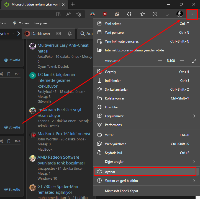This screenshot has width=200, height=199.
Task: Open Multiversus Easy Anti-Cheat hatası thread
Action: tap(63, 48)
